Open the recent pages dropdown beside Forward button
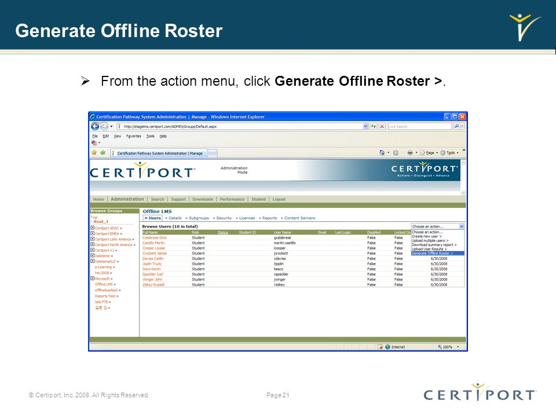 [x=111, y=126]
